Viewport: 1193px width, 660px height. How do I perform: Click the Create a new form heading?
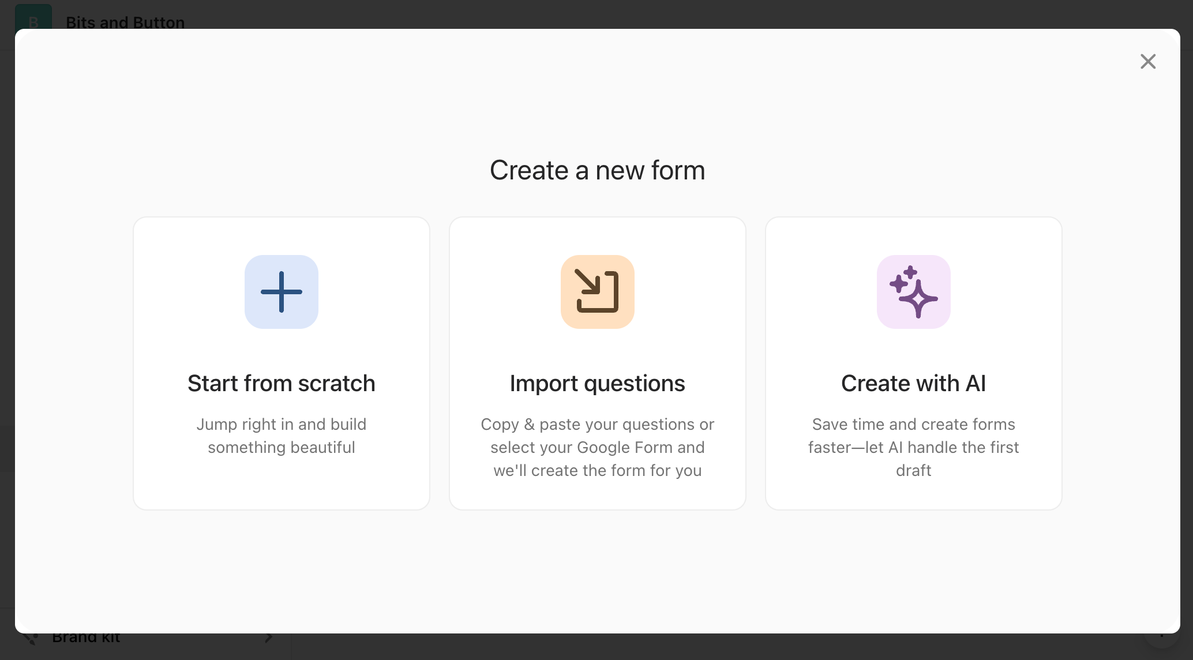tap(597, 171)
